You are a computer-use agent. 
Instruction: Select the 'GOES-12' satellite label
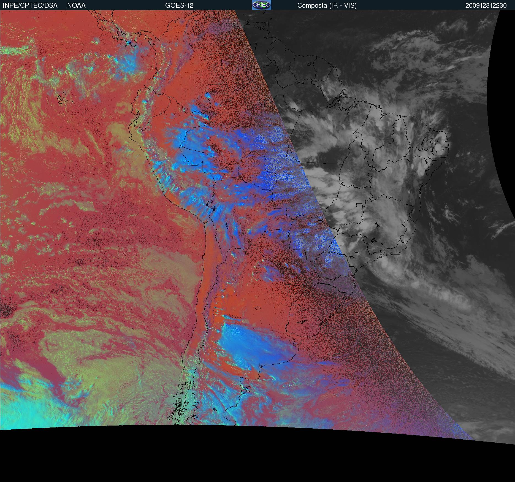click(x=179, y=6)
